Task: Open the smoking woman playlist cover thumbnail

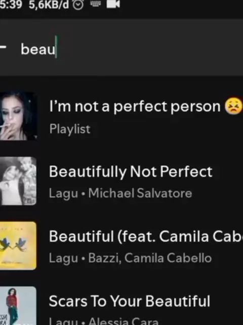Action: coord(18,116)
